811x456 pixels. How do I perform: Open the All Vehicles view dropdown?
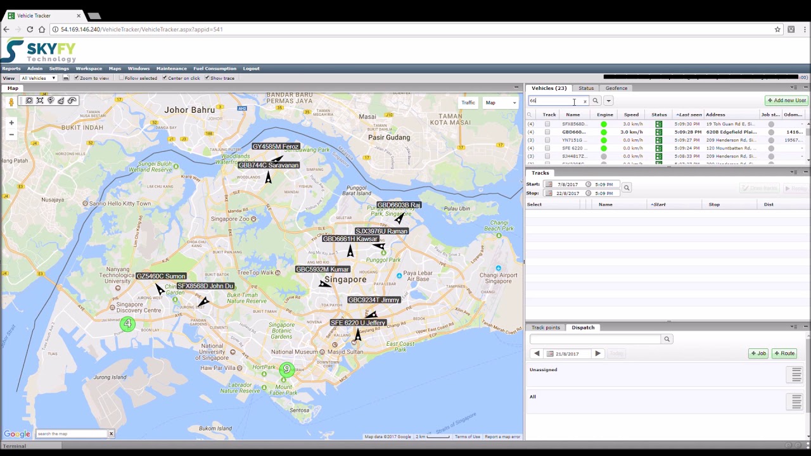38,78
